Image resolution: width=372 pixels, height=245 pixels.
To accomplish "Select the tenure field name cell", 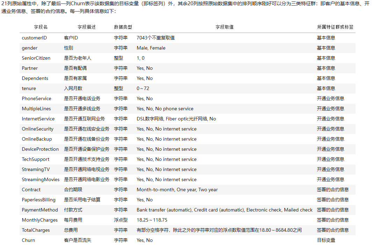I will click(29, 89).
